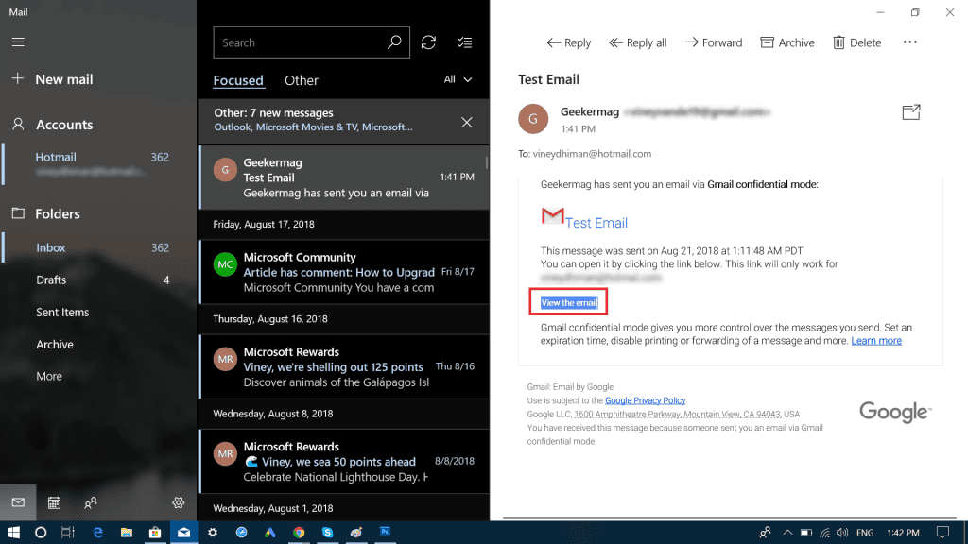Open message in new window icon
Screen dimensions: 968x544
coord(911,111)
